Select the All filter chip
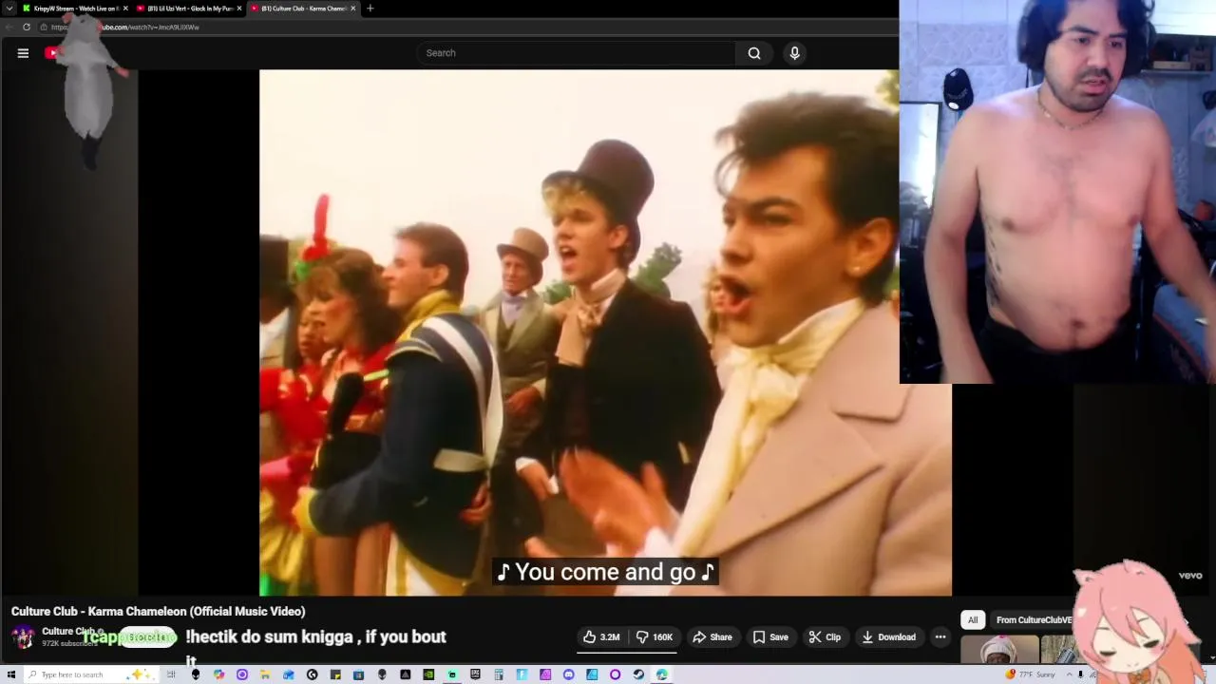This screenshot has width=1216, height=684. (x=973, y=620)
